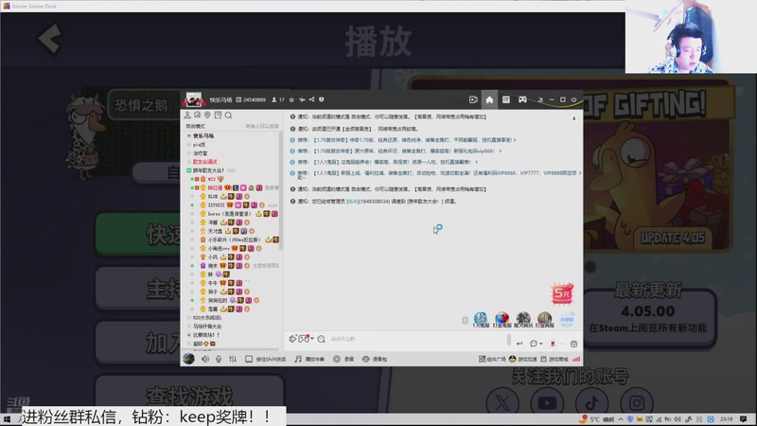This screenshot has width=757, height=426.
Task: Click the search icon above channel list
Action: 228,115
